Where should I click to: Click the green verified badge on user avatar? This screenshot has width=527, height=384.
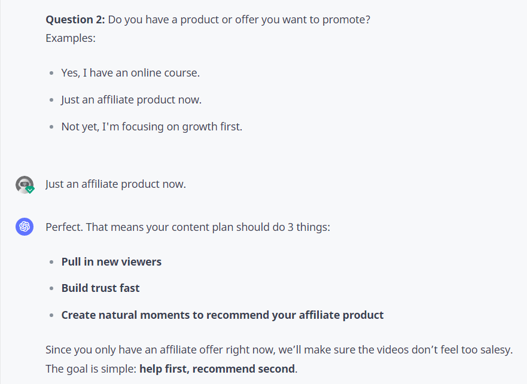pyautogui.click(x=30, y=189)
